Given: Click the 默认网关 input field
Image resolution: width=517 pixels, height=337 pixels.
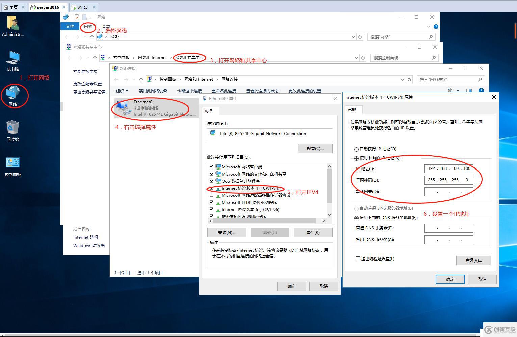Looking at the screenshot, I should (x=449, y=192).
